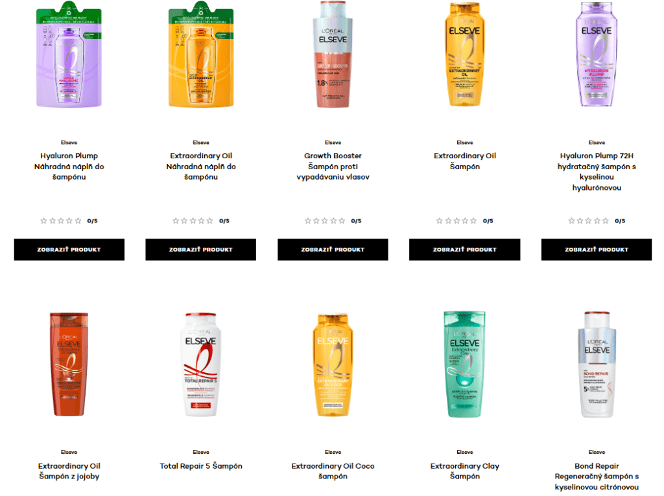View product button for Growth Booster
The width and height of the screenshot is (664, 496).
coord(333,250)
